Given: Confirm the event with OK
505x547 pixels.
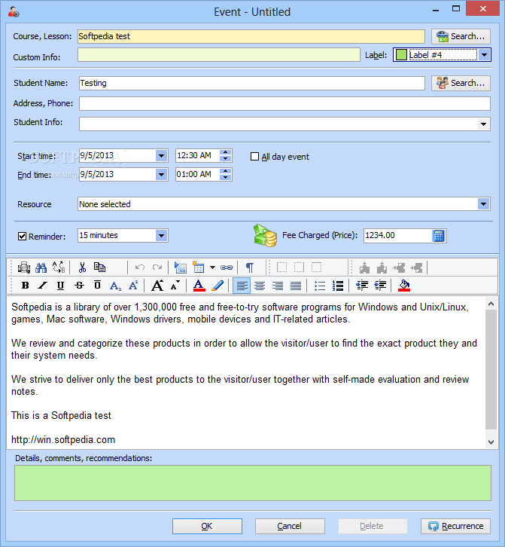Looking at the screenshot, I should 207,526.
